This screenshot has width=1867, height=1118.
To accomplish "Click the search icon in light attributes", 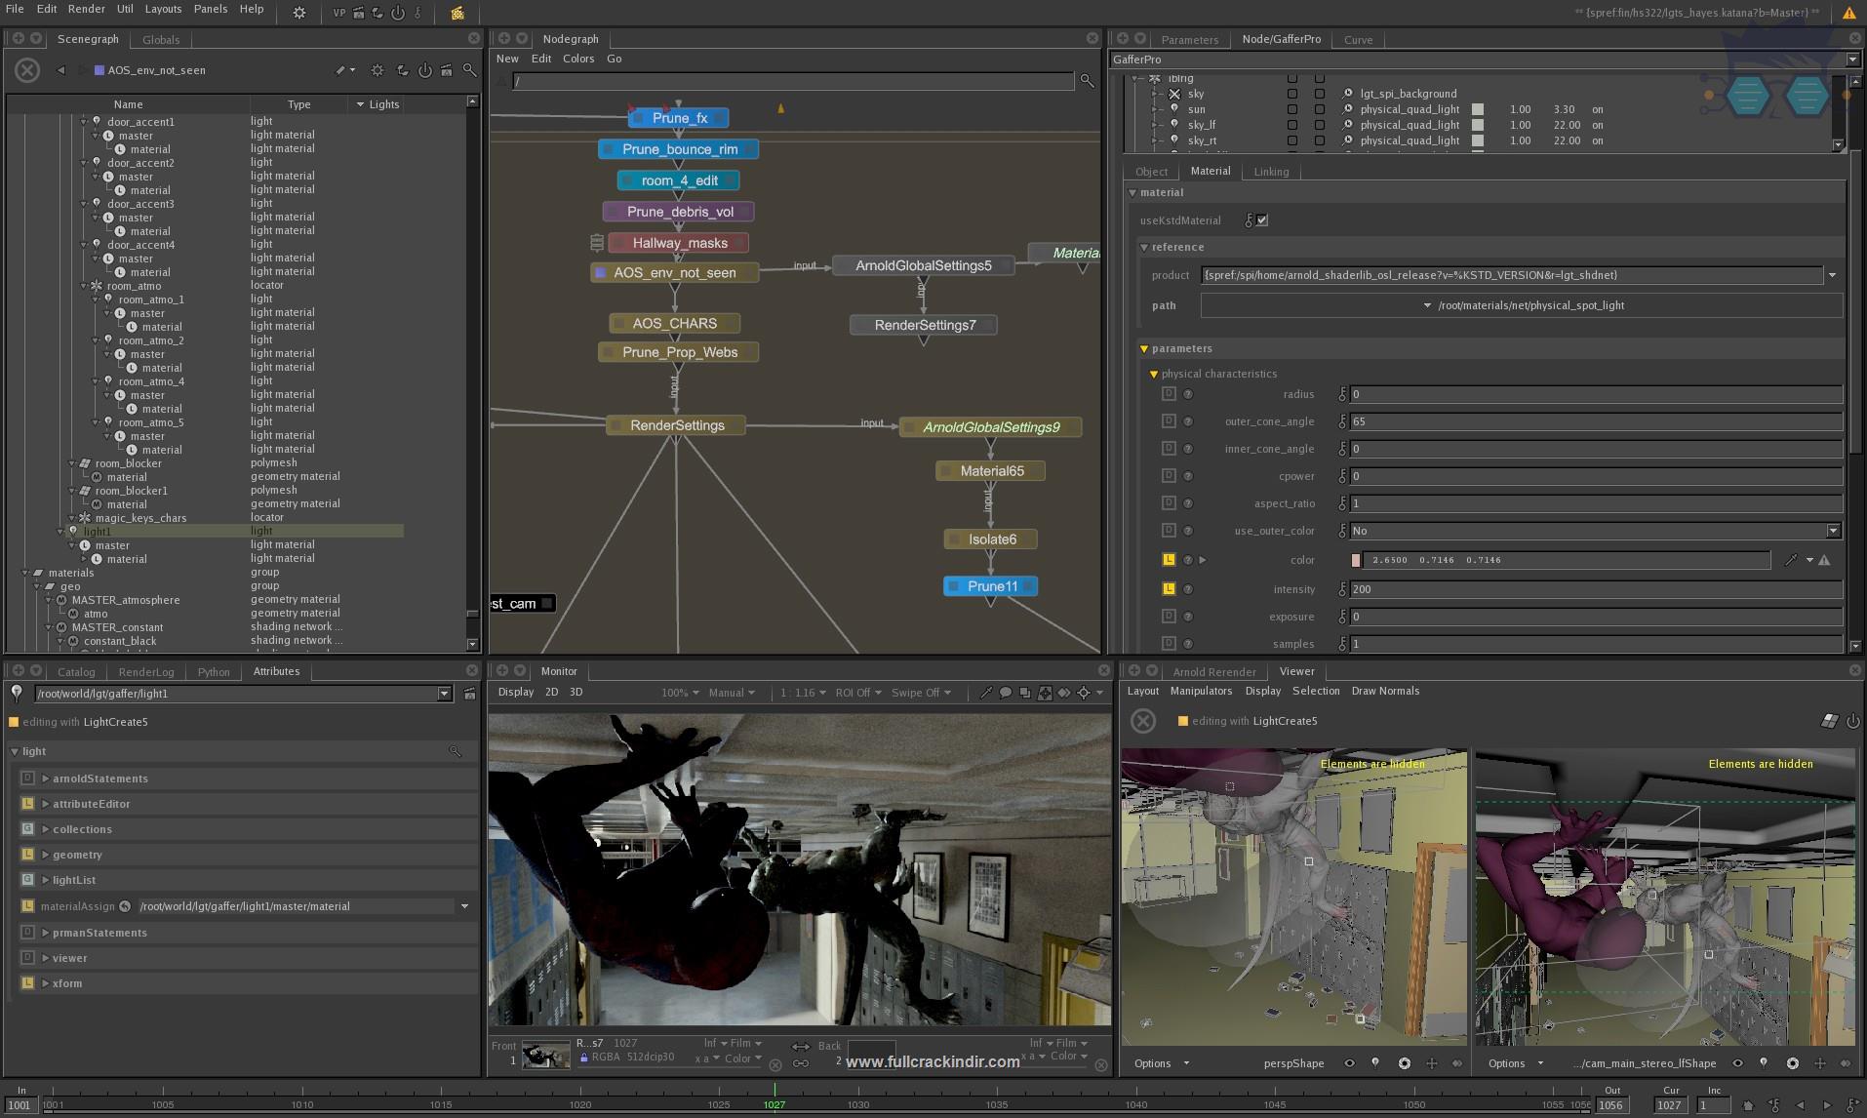I will [455, 751].
